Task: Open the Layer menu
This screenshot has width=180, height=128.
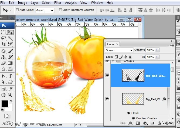Action: (x=35, y=3)
